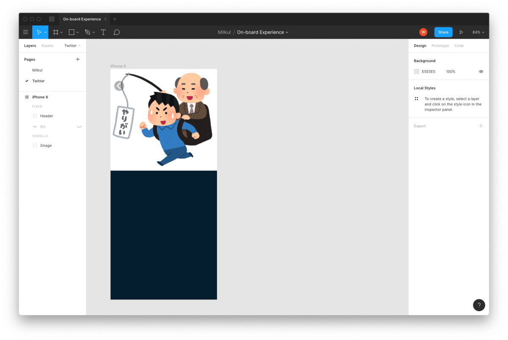
Task: Present prototype with play icon
Action: point(461,32)
